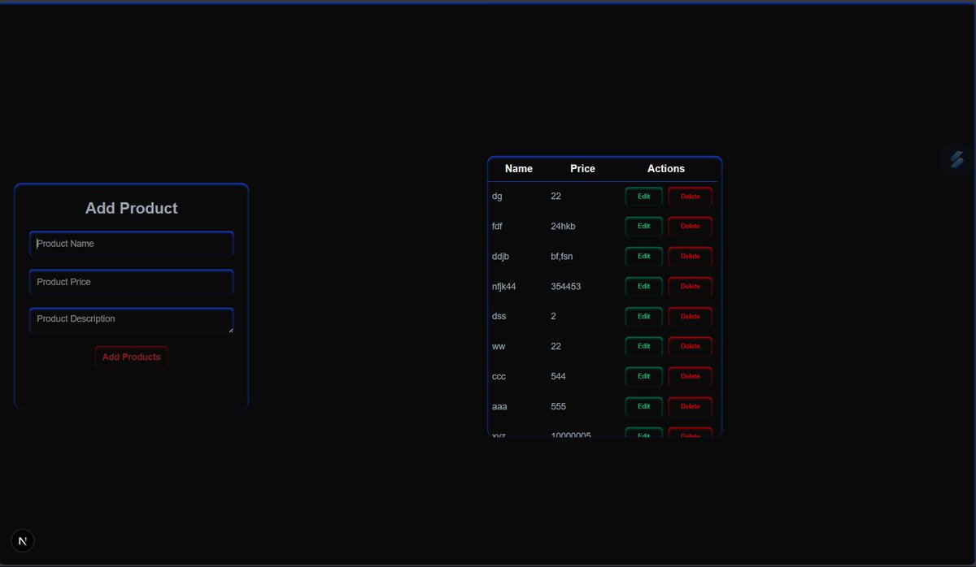
Task: Edit the dss product
Action: tap(644, 317)
